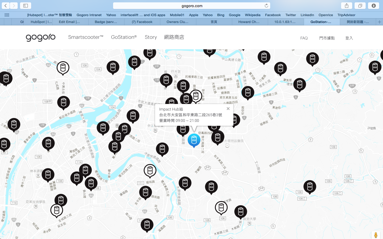This screenshot has height=239, width=383.
Task: Open TripAdvisor bookmark
Action: (x=346, y=15)
